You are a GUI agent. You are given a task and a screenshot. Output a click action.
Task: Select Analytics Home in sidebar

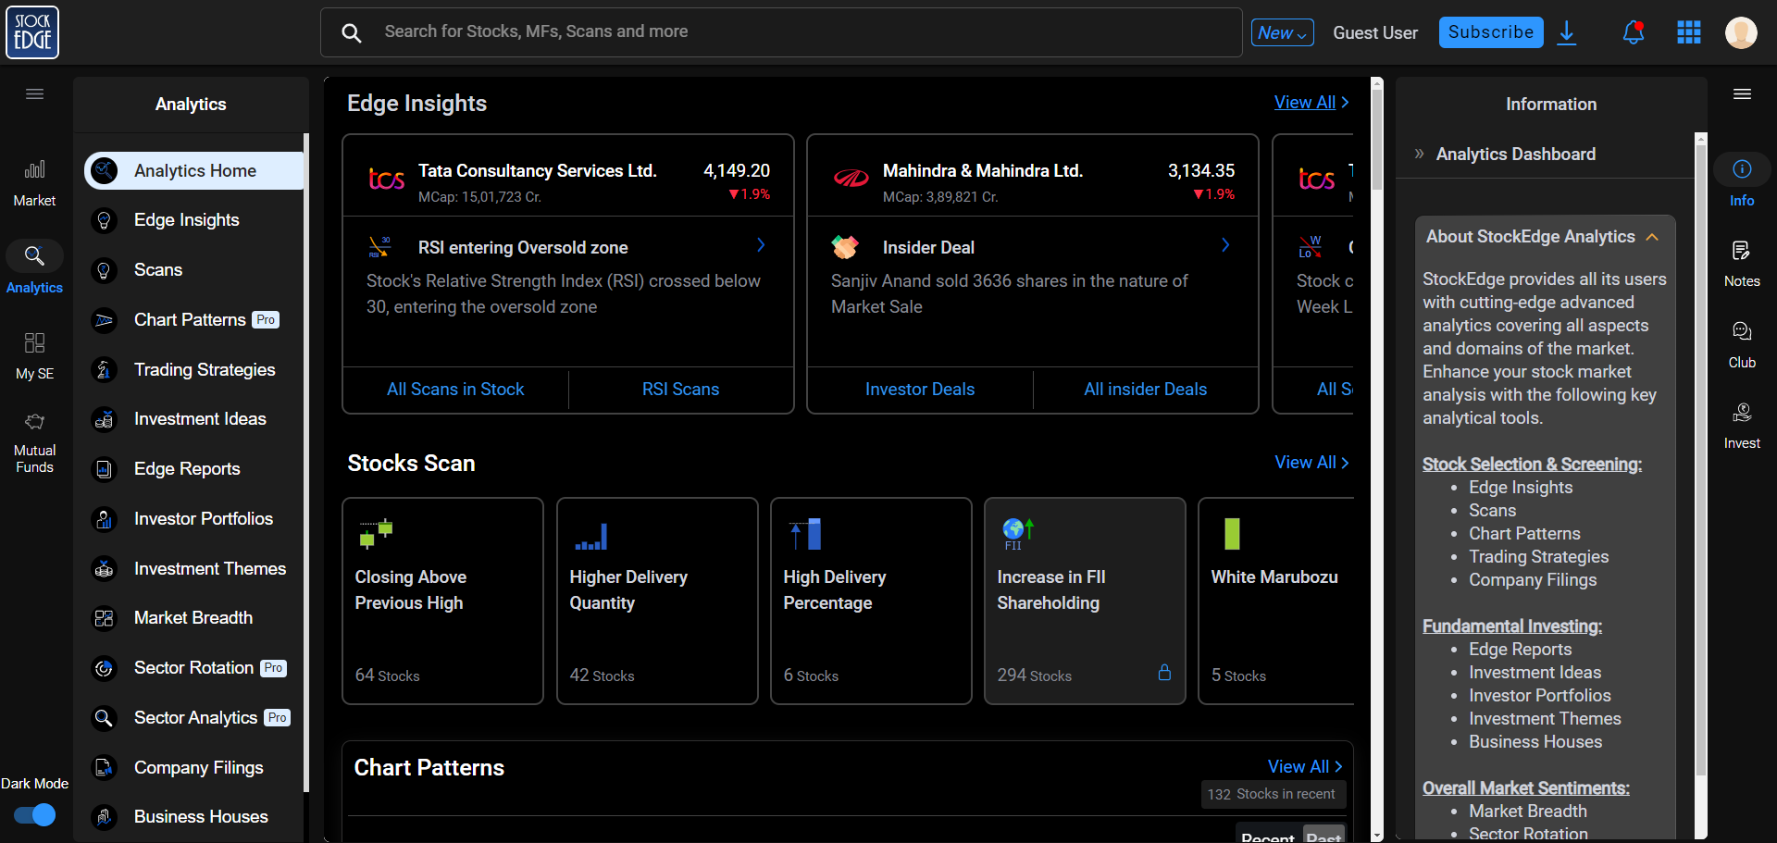194,170
